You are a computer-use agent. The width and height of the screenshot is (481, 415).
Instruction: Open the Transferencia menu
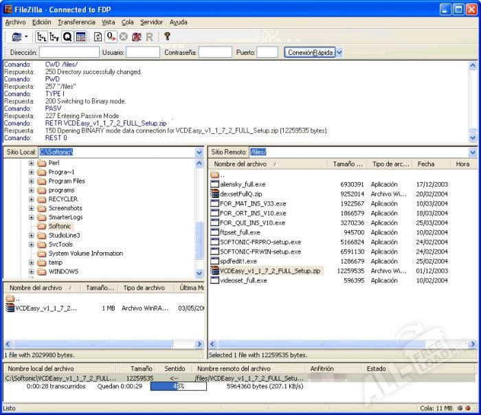(x=77, y=22)
